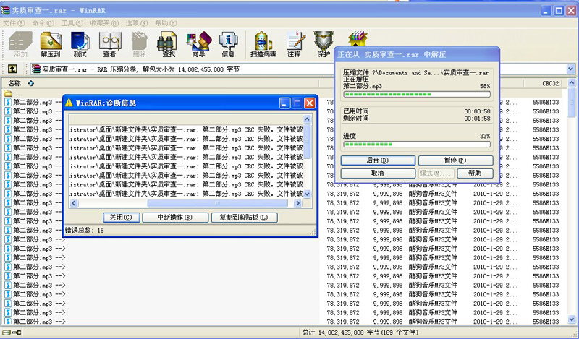Image resolution: width=579 pixels, height=339 pixels.
Task: Click the up scroll arrow in diagnostic messages
Action: click(307, 119)
